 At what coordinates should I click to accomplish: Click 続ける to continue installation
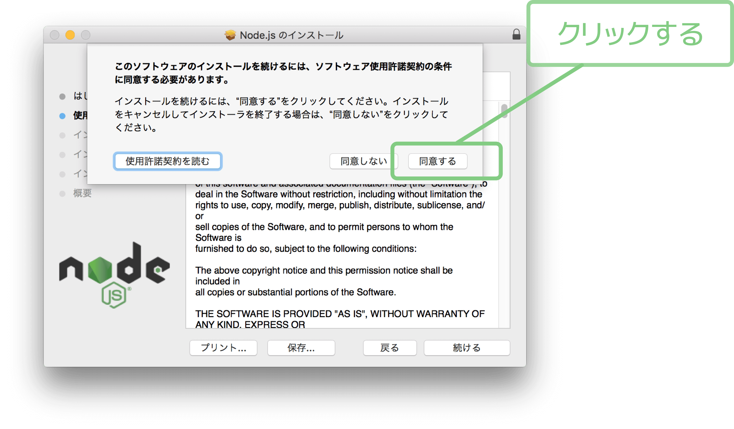click(466, 347)
